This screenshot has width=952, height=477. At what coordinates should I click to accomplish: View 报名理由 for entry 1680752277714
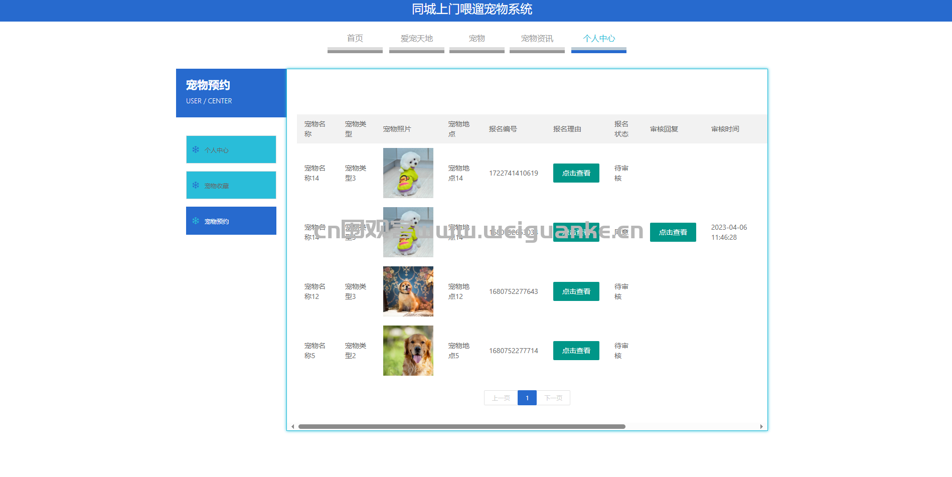tap(576, 351)
